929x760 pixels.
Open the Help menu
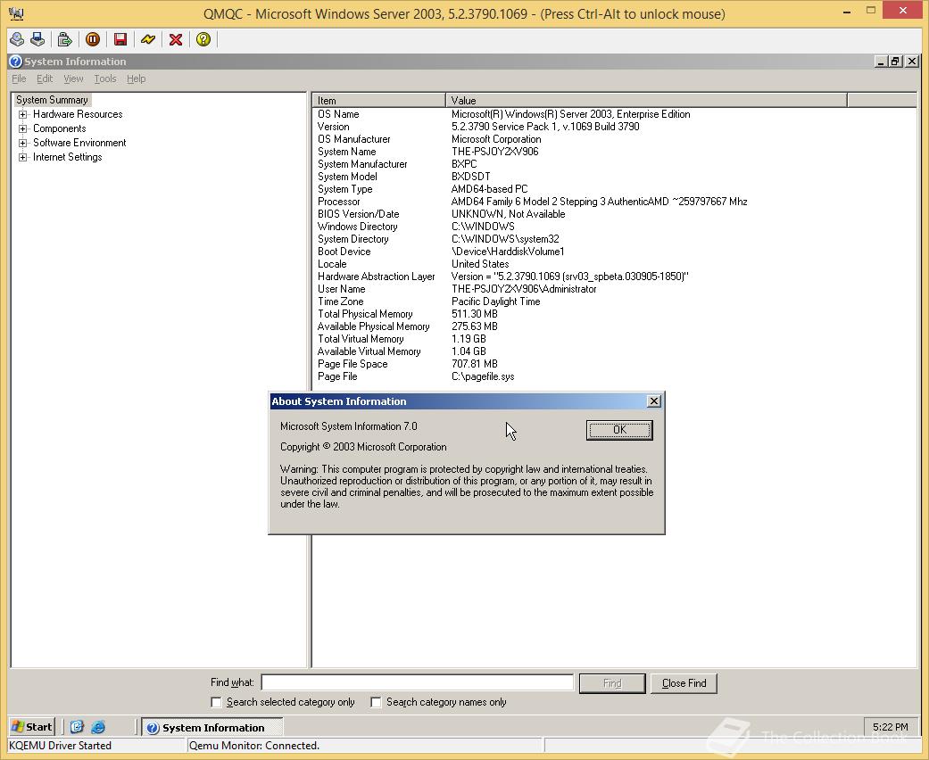click(x=136, y=78)
